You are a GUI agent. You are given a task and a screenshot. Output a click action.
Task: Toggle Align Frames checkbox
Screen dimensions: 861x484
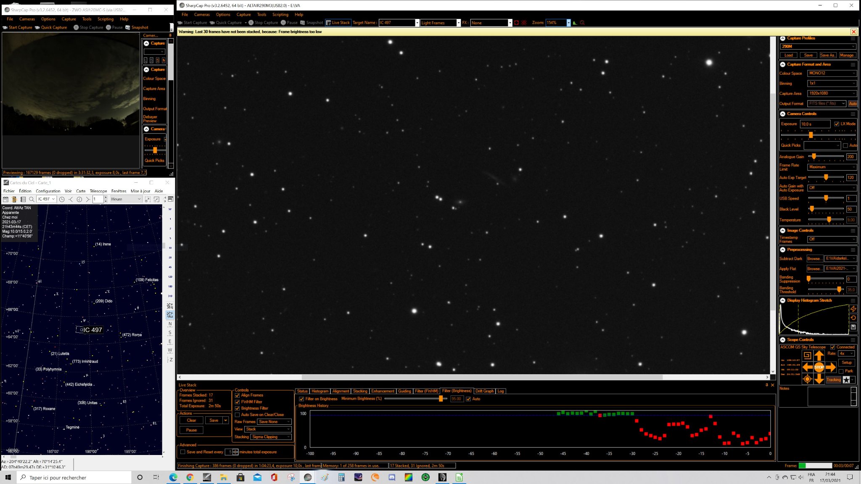[x=237, y=395]
